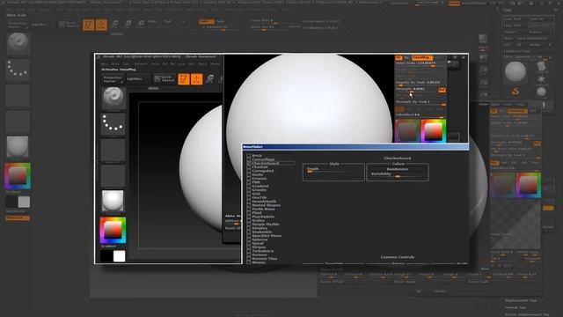Check the Perlin Noise checkbox
The height and width of the screenshot is (317, 563).
point(248,209)
